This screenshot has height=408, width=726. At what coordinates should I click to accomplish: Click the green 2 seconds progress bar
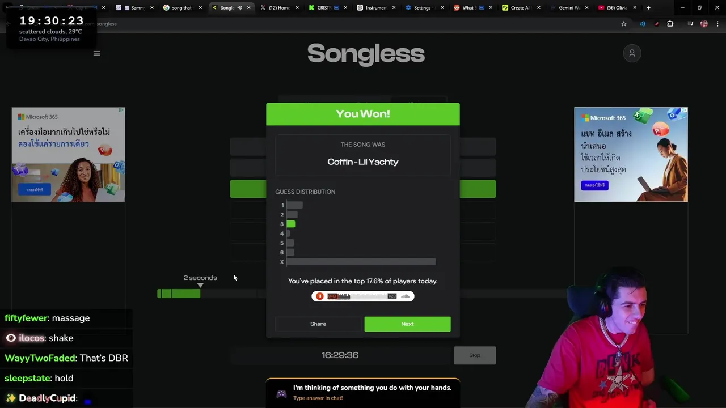[179, 293]
